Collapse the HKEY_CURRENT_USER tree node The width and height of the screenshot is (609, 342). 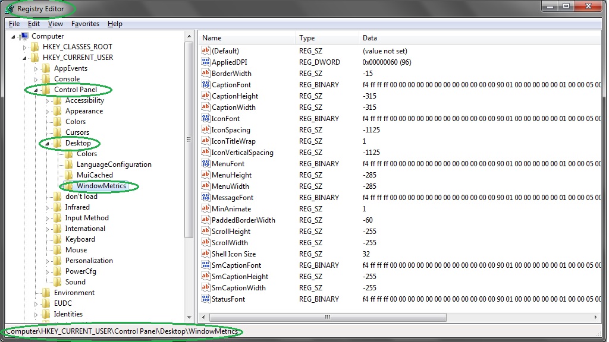[x=24, y=58]
